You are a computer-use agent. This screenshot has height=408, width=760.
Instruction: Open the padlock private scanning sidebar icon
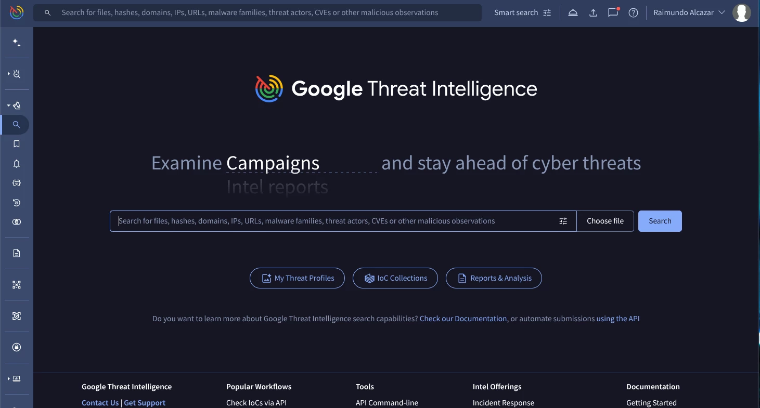click(17, 347)
